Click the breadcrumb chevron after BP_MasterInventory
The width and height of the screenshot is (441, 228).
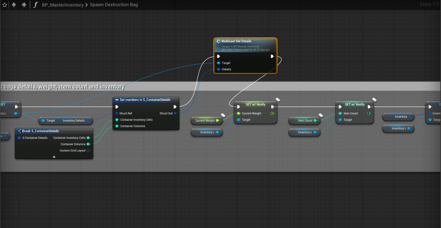pyautogui.click(x=86, y=5)
